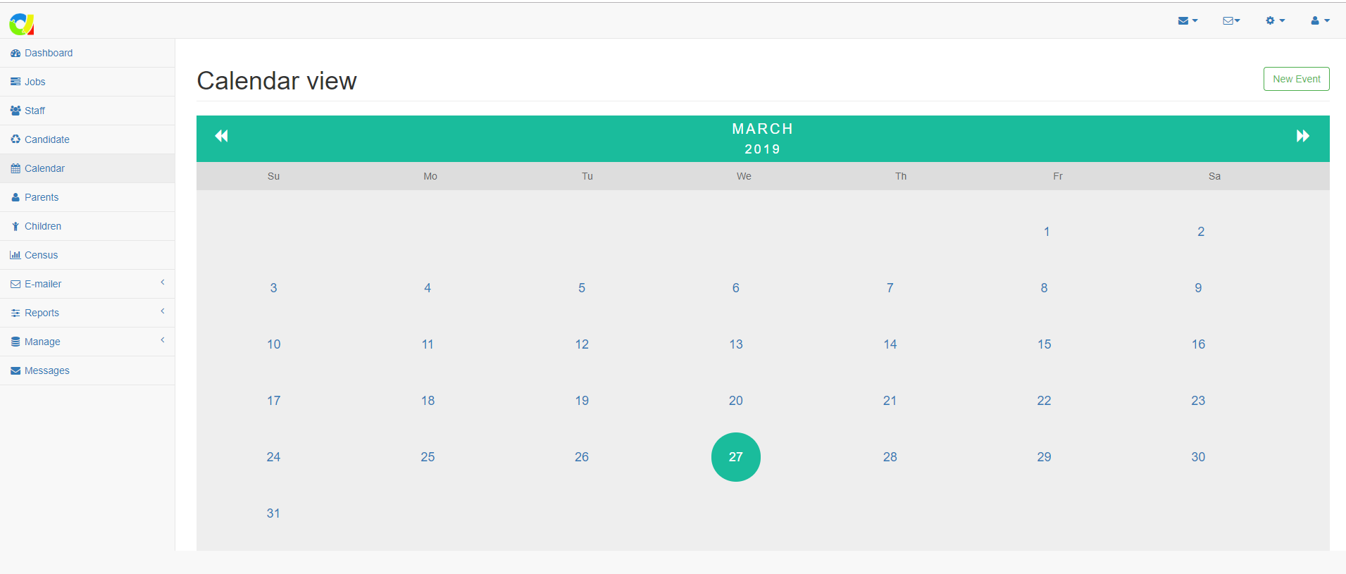Image resolution: width=1346 pixels, height=574 pixels.
Task: Open the solid envelope messages dropdown
Action: point(1188,21)
